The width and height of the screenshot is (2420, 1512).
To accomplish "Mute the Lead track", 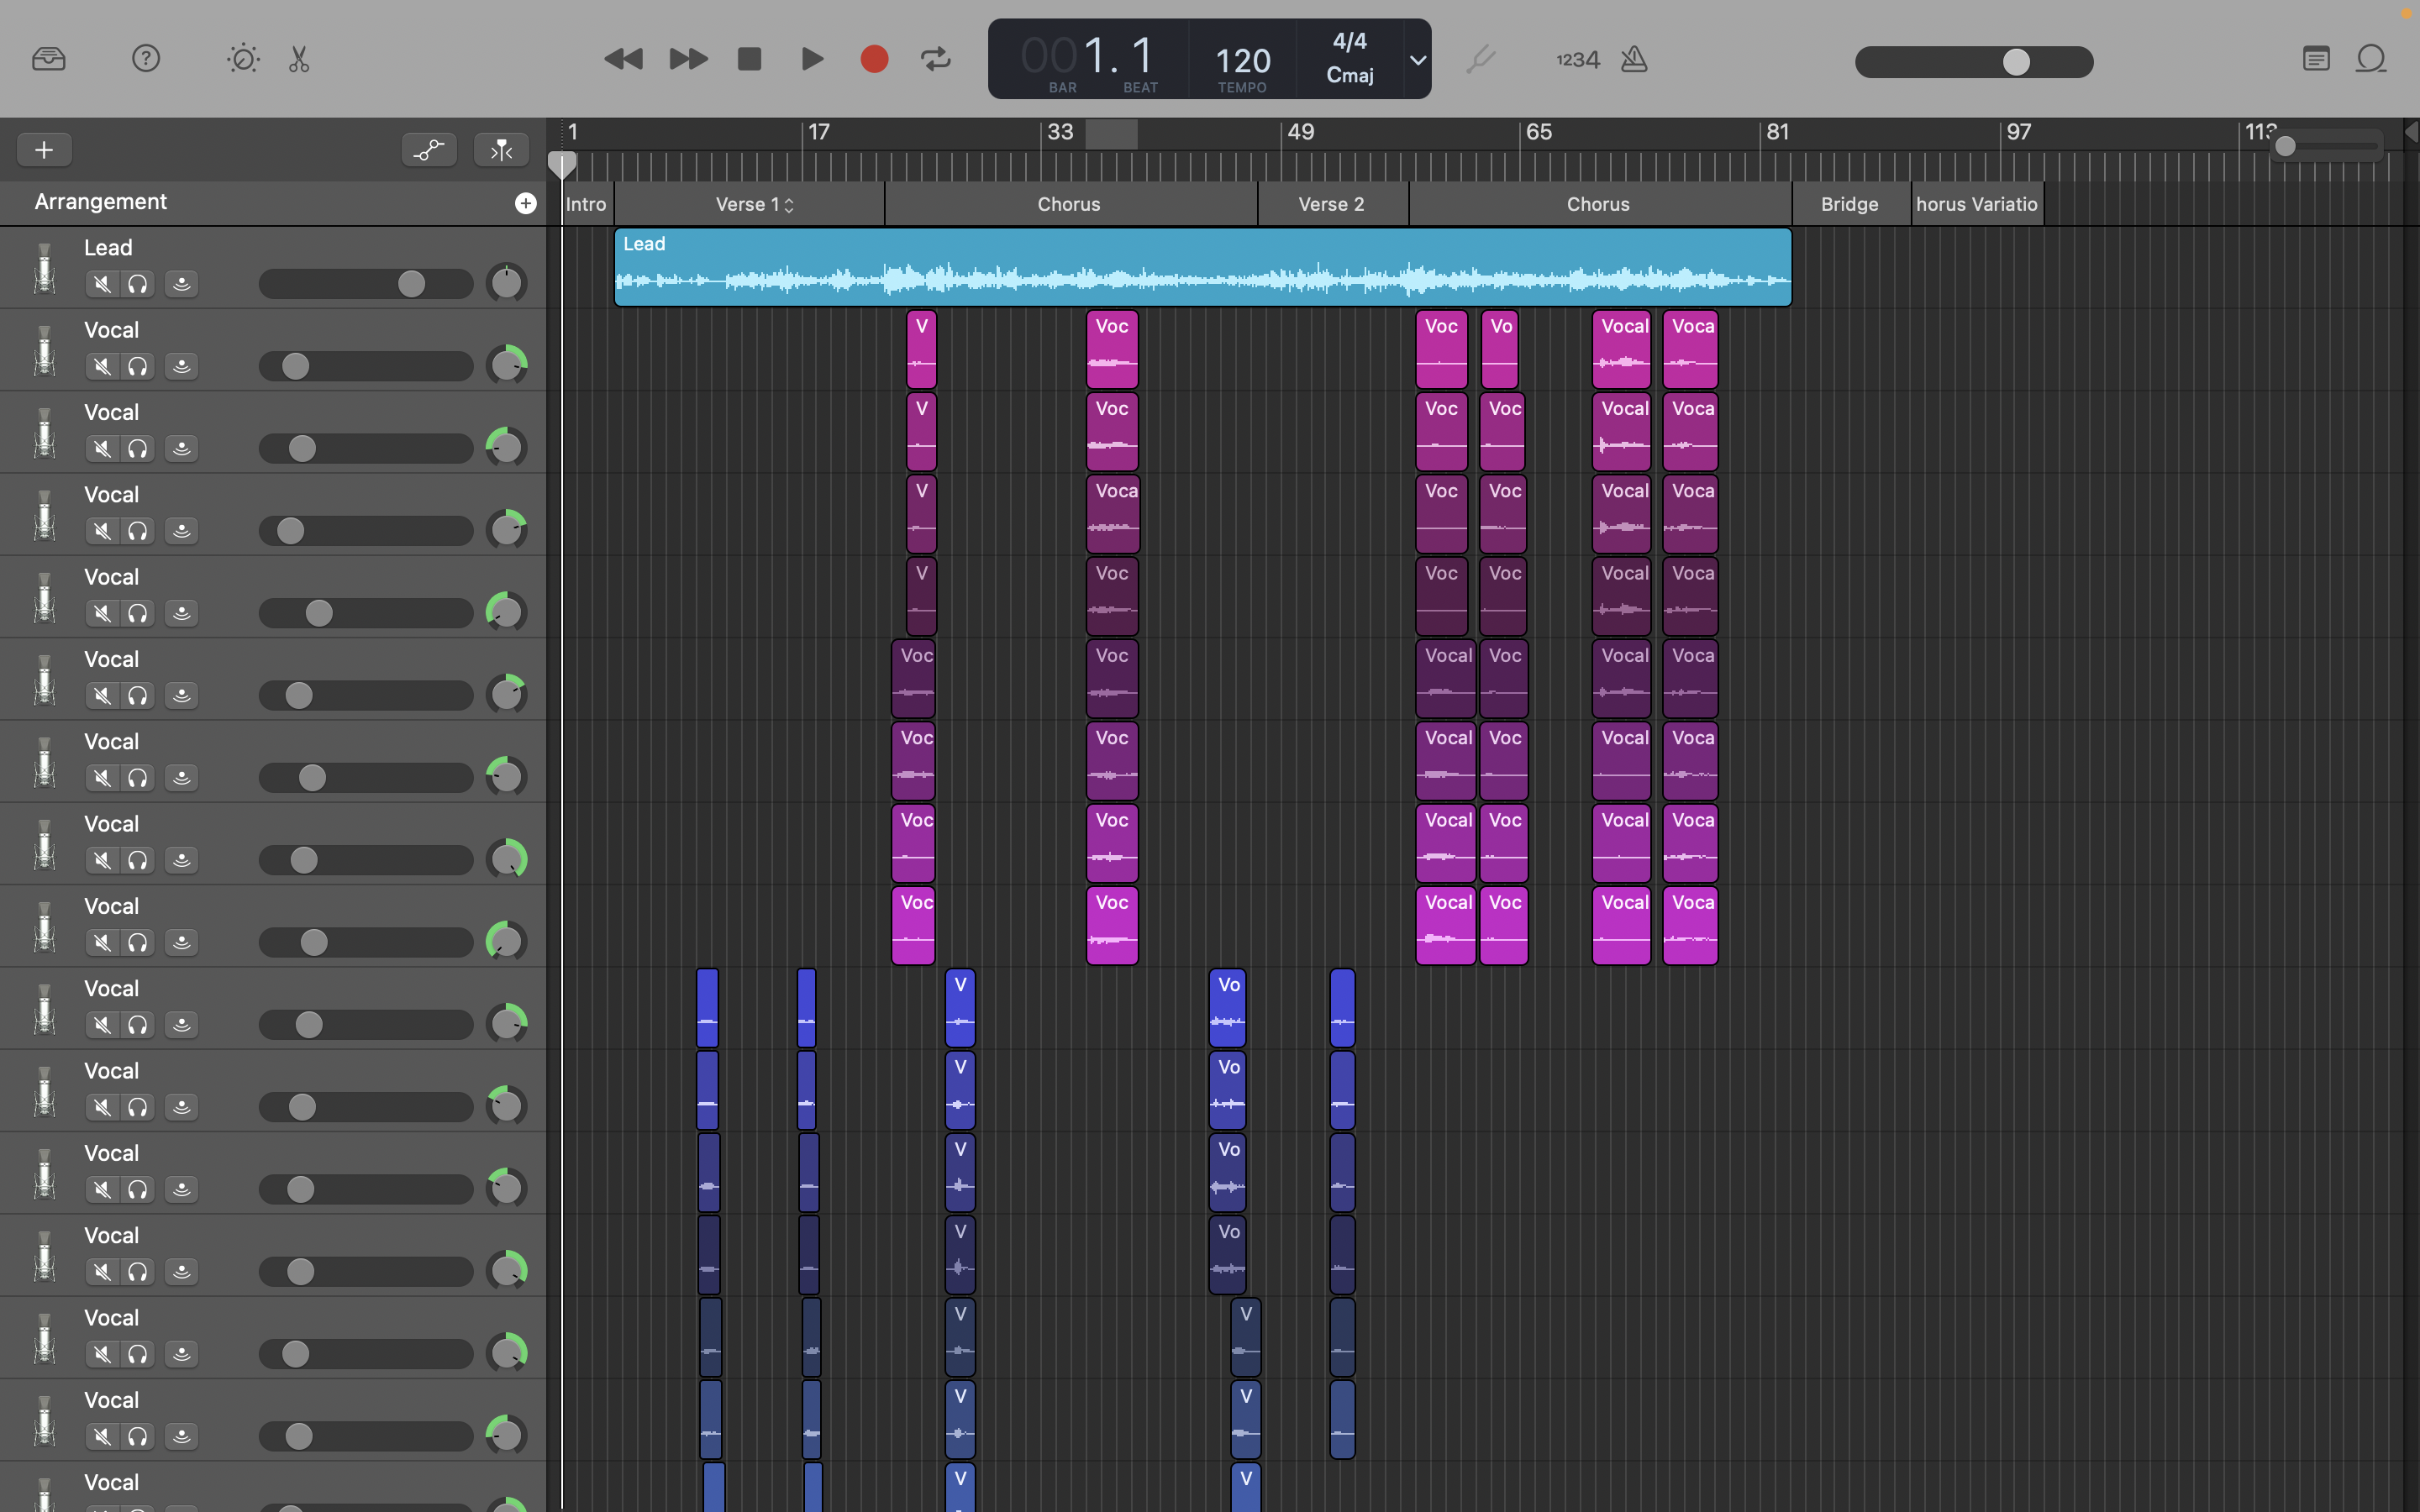I will [x=102, y=284].
